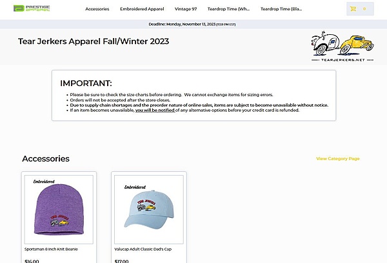
Task: Open the Embroidered Apparel menu item
Action: point(142,9)
